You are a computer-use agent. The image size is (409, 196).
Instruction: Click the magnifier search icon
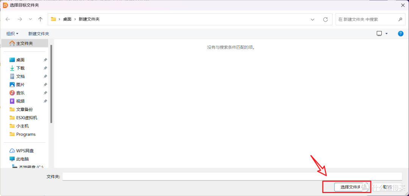coord(400,20)
